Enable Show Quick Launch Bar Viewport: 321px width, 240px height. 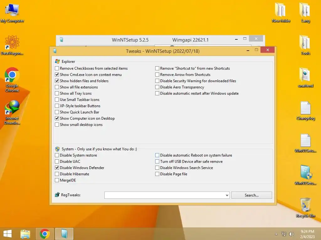click(x=57, y=112)
